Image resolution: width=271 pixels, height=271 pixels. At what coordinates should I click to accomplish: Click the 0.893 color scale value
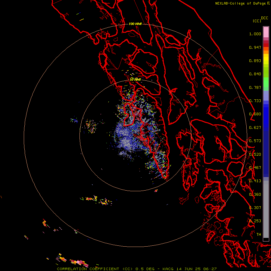[x=255, y=61]
